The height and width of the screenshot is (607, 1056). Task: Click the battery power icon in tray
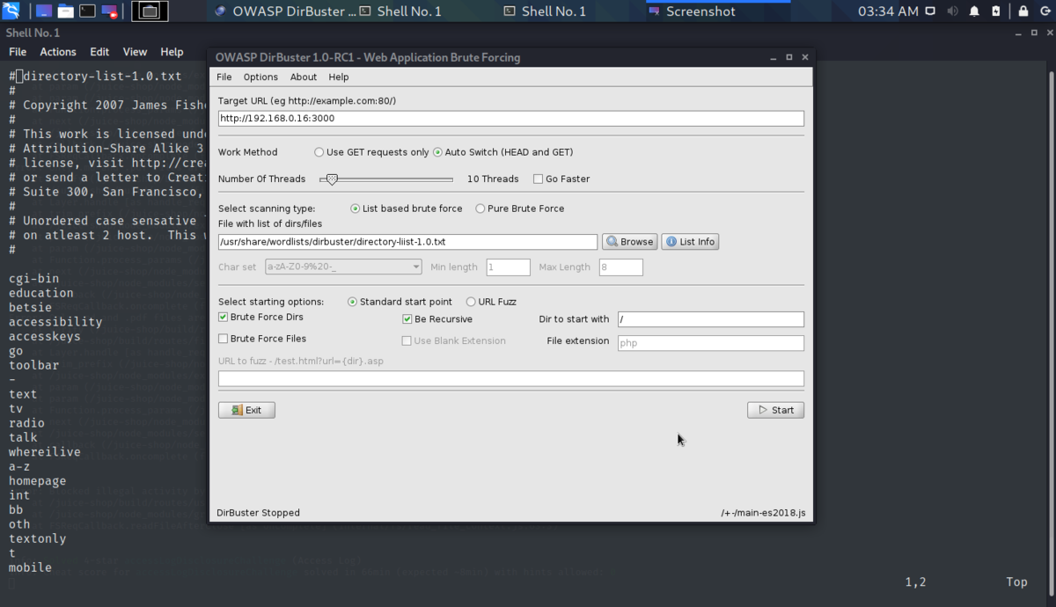tap(995, 11)
